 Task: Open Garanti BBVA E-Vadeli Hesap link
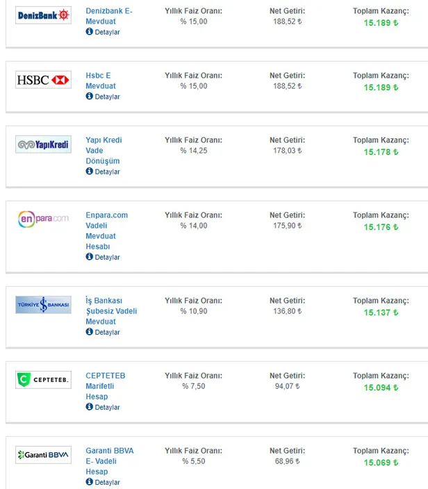click(x=109, y=461)
